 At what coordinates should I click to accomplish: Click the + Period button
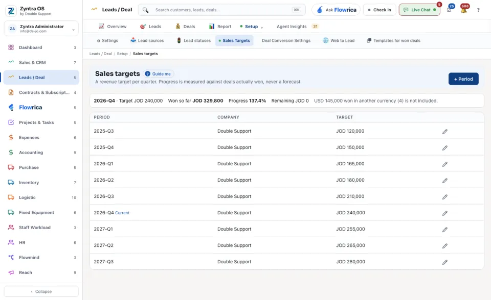point(463,79)
